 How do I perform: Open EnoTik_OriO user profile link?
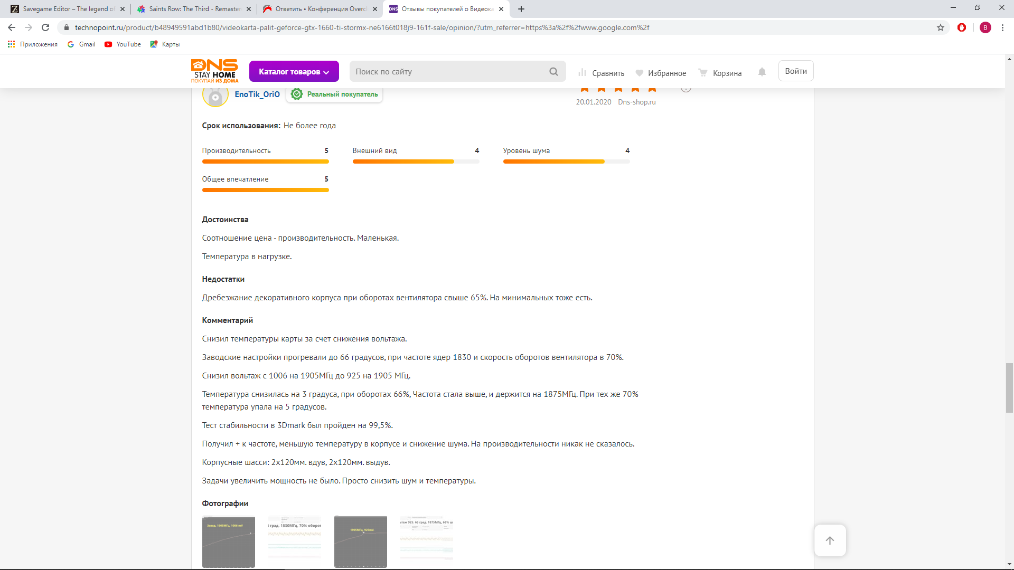257,94
